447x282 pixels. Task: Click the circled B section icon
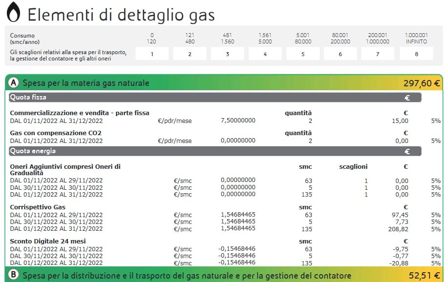pos(14,275)
